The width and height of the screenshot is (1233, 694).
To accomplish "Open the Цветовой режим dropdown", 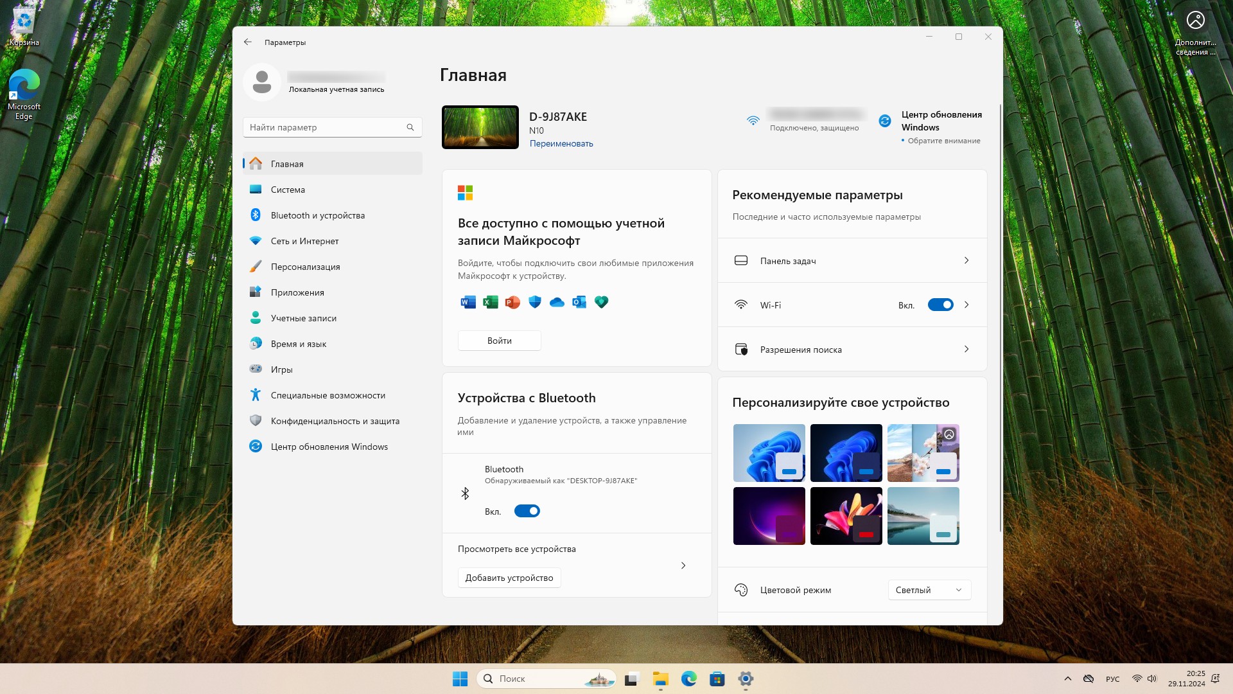I will click(x=929, y=590).
